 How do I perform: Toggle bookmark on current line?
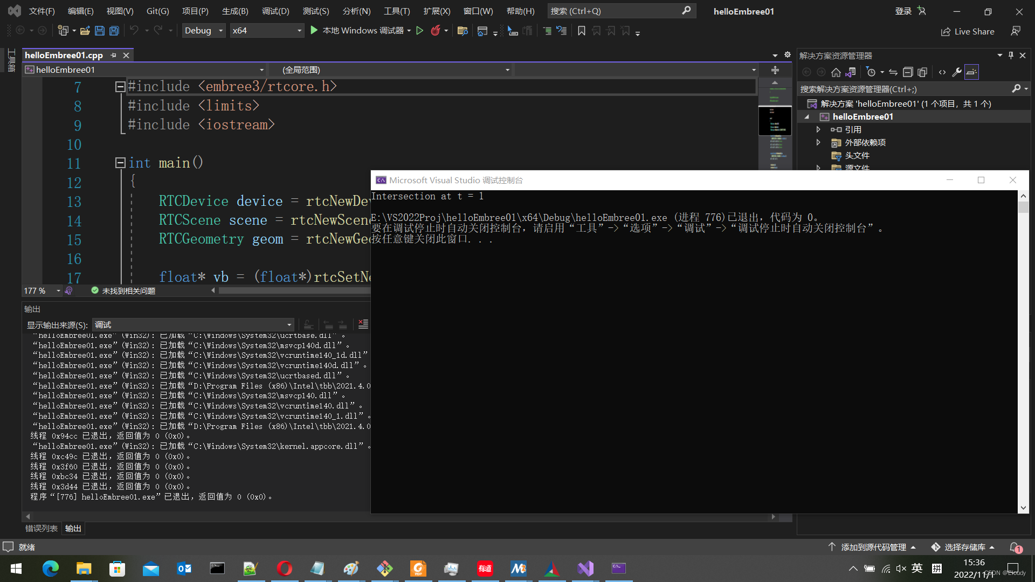pos(582,31)
